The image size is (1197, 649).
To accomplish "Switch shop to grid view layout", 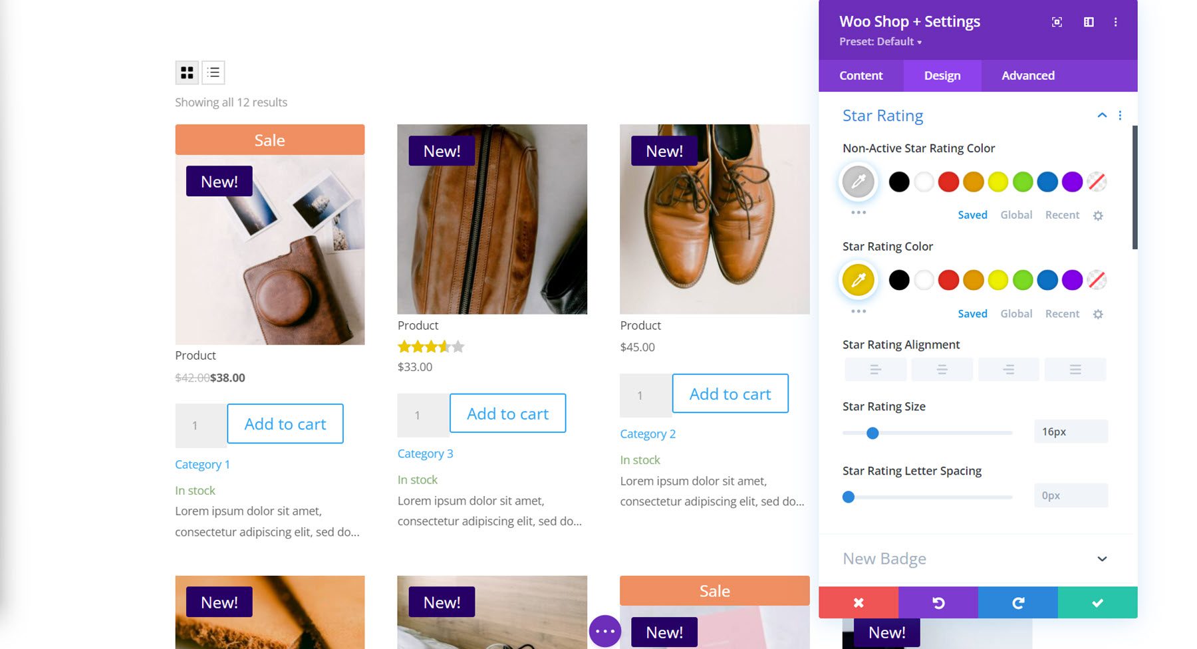I will tap(187, 72).
